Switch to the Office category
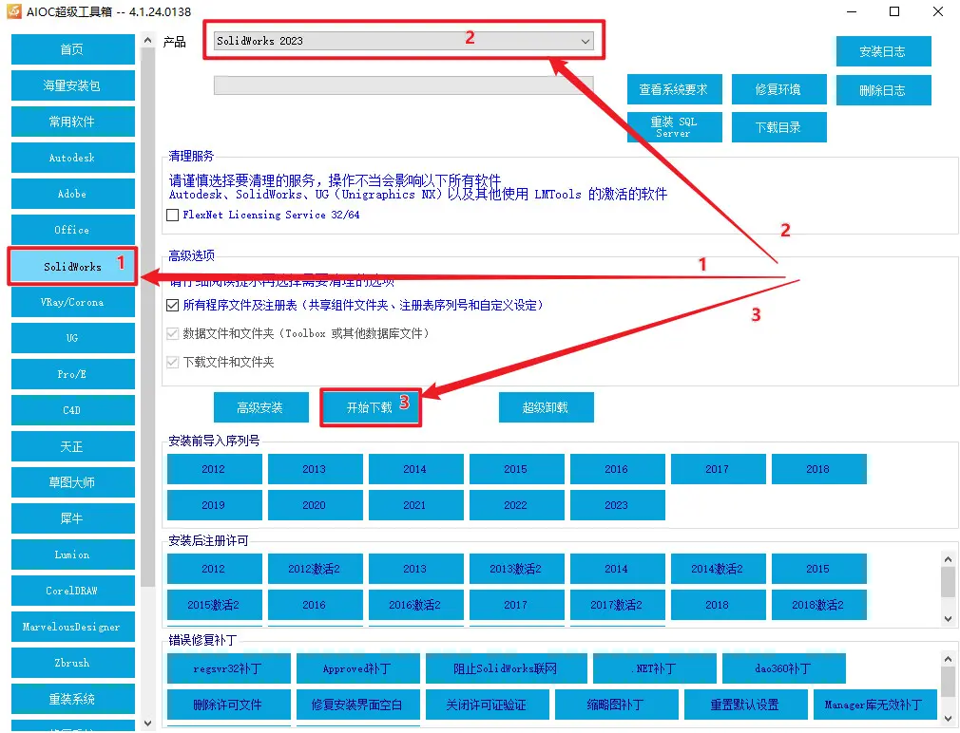The width and height of the screenshot is (960, 733). (73, 230)
